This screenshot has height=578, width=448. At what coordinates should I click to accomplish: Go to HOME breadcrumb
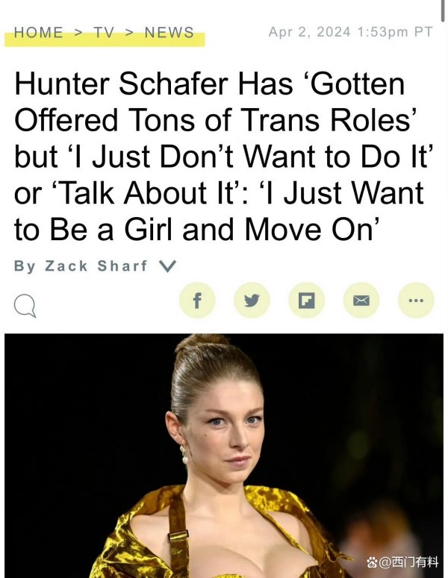click(39, 32)
